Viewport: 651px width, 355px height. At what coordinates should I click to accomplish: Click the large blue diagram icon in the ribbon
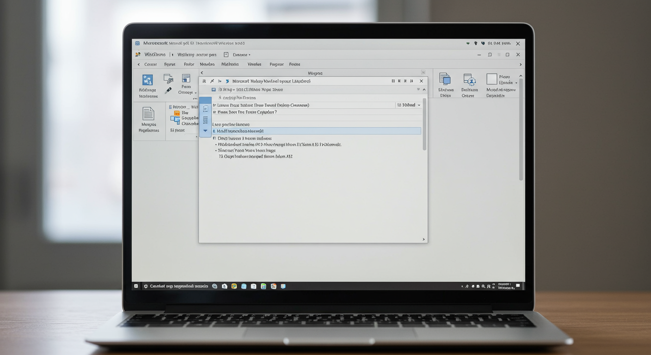(x=147, y=80)
